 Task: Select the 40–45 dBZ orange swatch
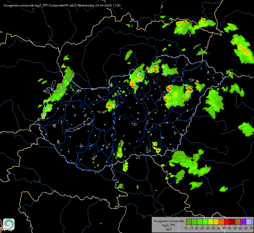click(222, 222)
